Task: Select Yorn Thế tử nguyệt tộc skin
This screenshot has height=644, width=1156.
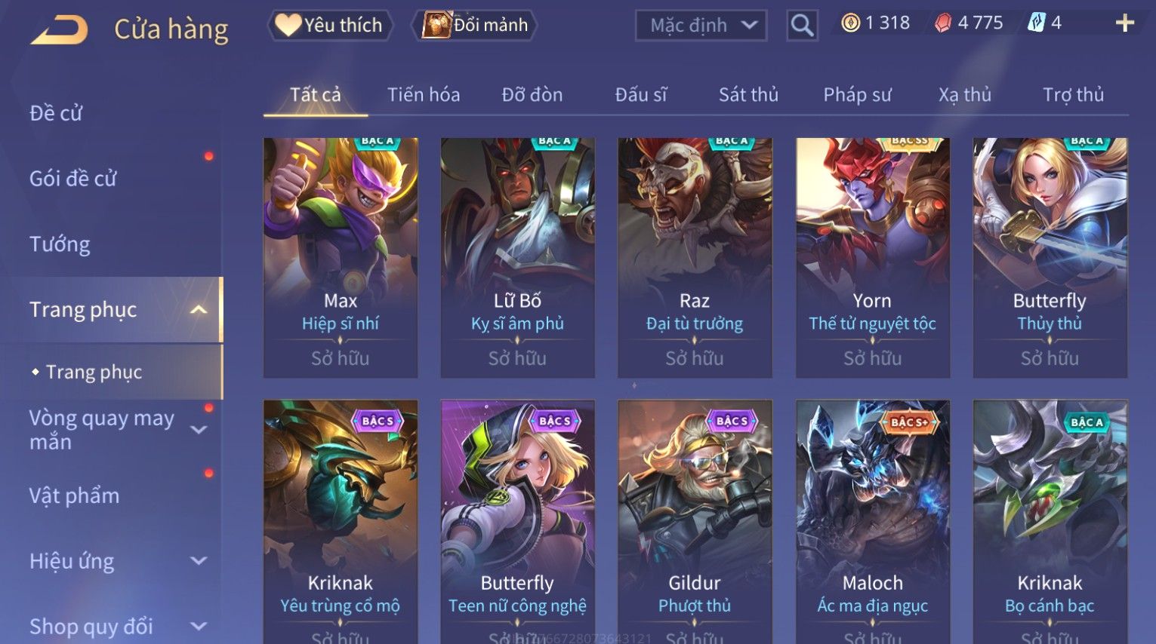Action: pos(872,257)
